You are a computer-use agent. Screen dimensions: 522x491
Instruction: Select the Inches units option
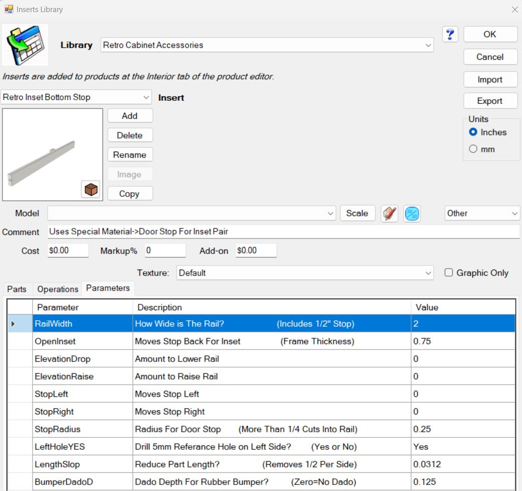click(473, 132)
